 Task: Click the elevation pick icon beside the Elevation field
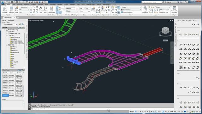[x=77, y=9]
